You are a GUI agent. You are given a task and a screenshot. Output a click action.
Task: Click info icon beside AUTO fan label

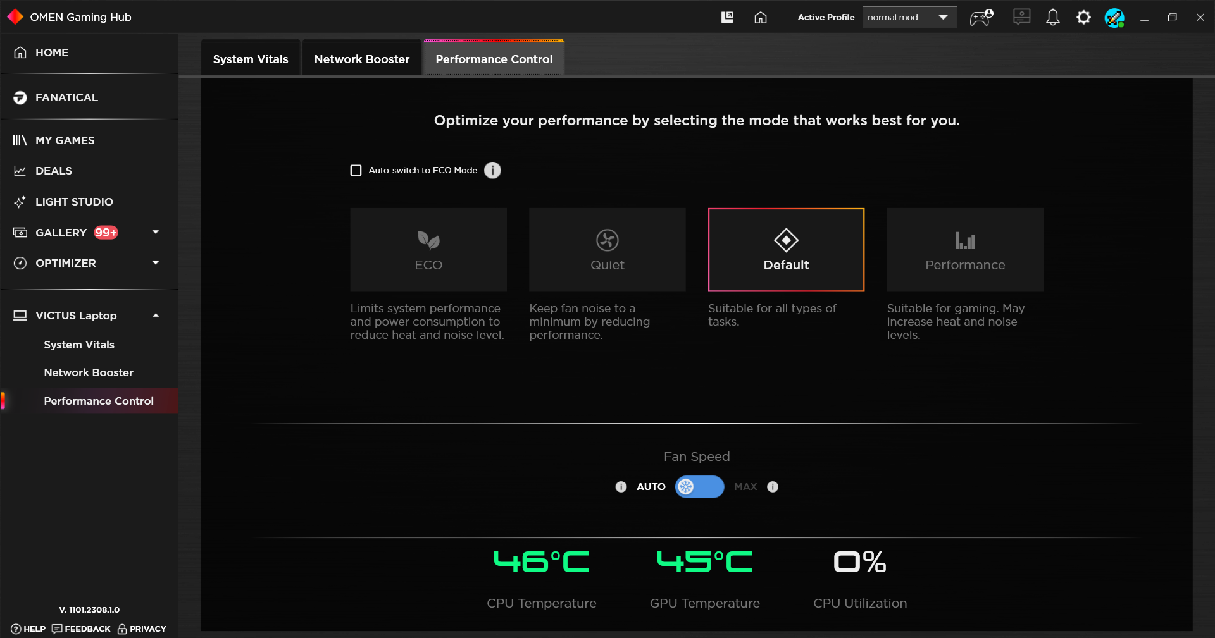(621, 487)
